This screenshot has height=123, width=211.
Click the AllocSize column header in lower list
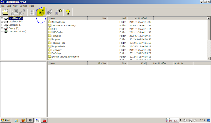point(98,63)
